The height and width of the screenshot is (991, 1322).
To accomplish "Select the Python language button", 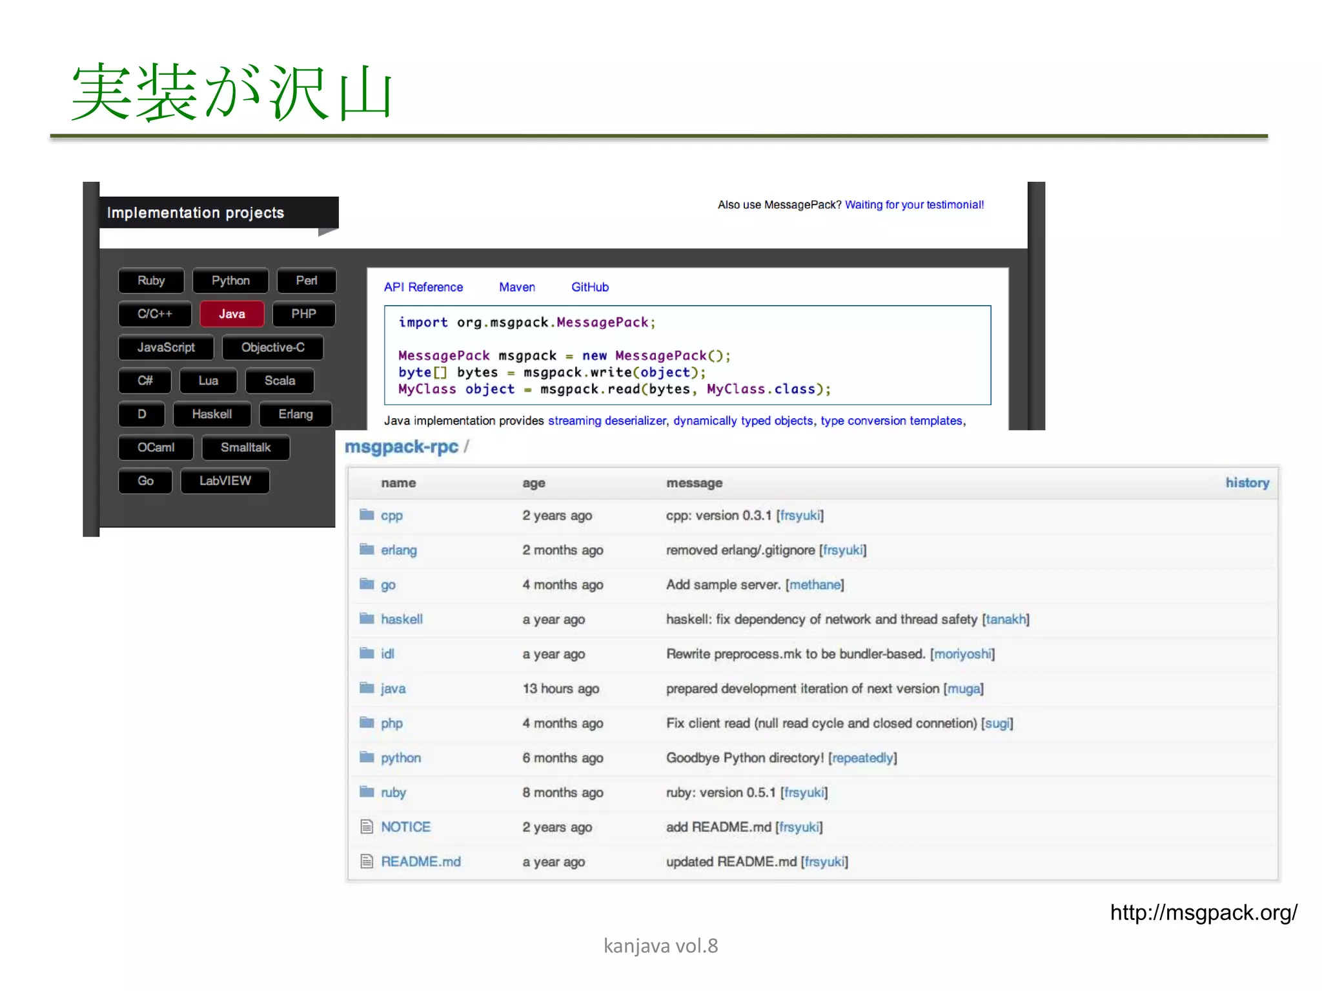I will pos(230,281).
